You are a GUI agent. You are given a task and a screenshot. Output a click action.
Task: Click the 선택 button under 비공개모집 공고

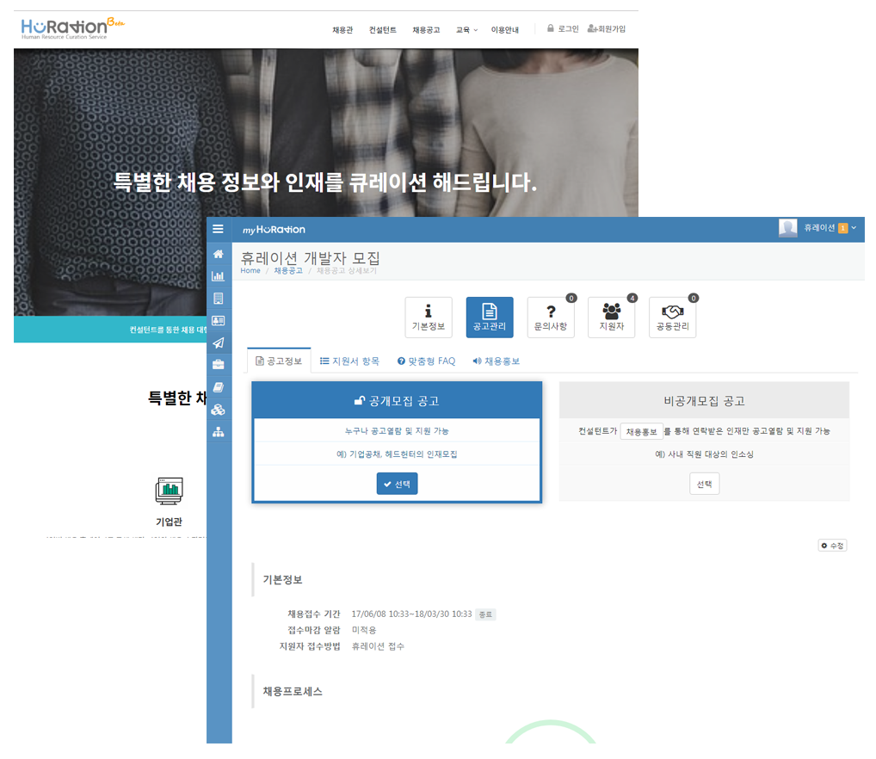pyautogui.click(x=705, y=484)
